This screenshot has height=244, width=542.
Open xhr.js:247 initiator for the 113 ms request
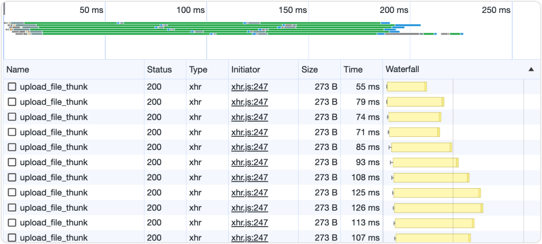pyautogui.click(x=250, y=223)
